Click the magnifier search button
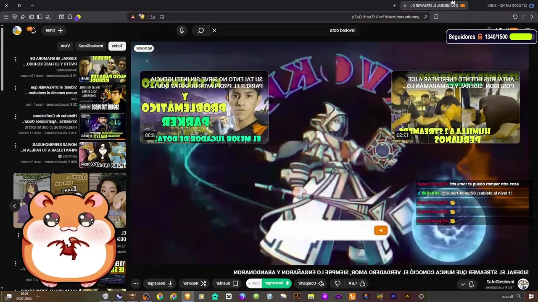Screen dimensions: 538x302 pos(201,30)
